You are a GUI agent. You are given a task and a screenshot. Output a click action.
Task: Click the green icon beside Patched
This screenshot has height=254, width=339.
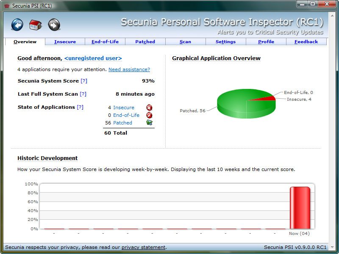coord(149,122)
